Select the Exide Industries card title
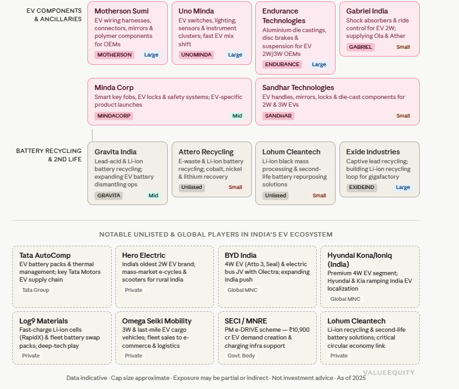Viewport: 459px width, 389px height. (373, 152)
